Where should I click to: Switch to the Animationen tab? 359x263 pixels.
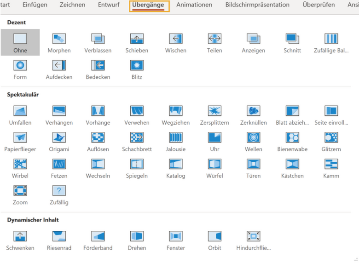point(194,5)
